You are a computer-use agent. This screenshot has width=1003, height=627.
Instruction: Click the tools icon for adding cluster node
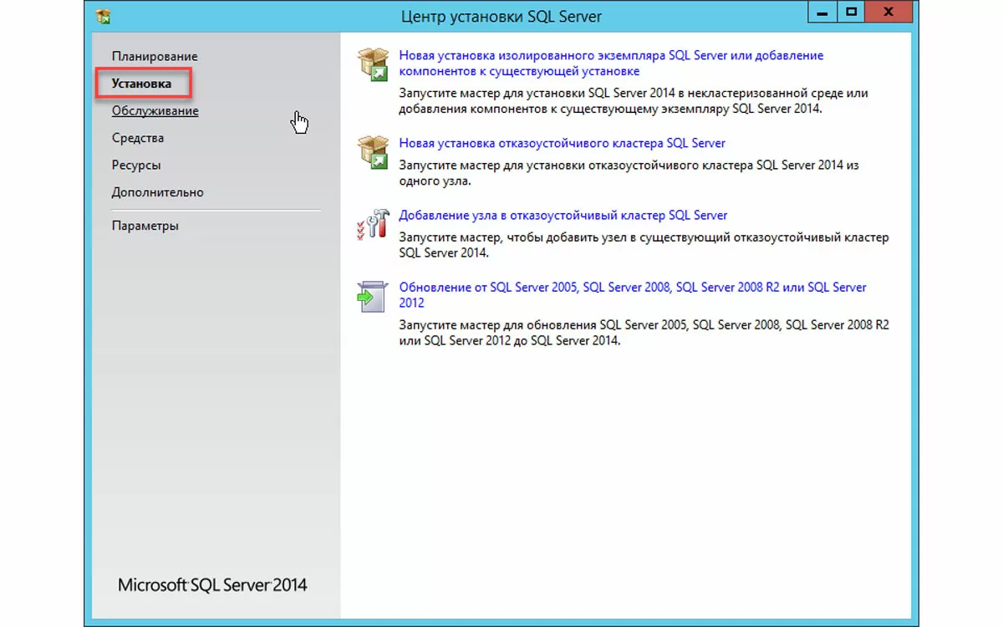[373, 224]
